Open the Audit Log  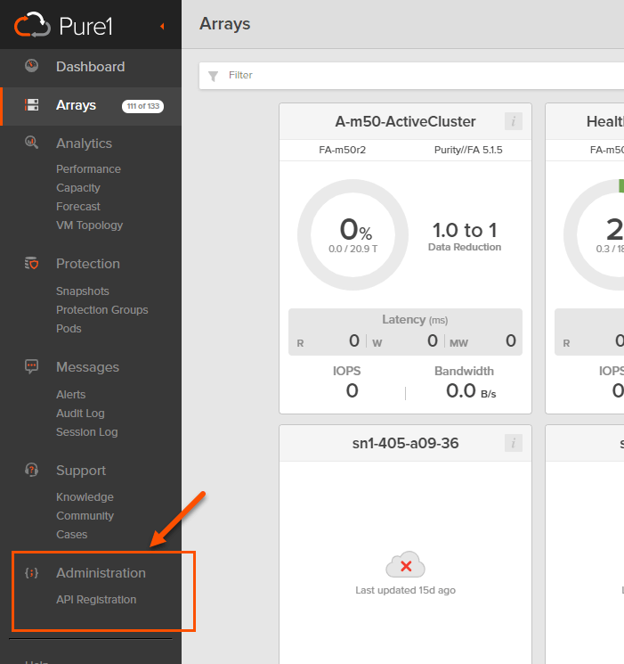point(80,414)
